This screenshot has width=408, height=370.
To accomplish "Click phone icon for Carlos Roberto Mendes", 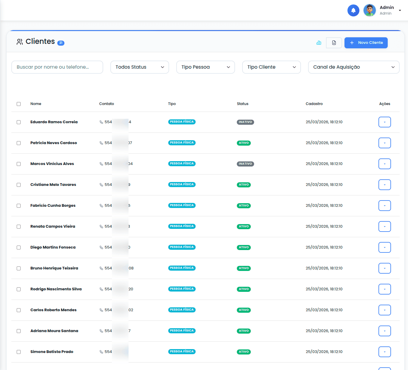I will tap(101, 310).
